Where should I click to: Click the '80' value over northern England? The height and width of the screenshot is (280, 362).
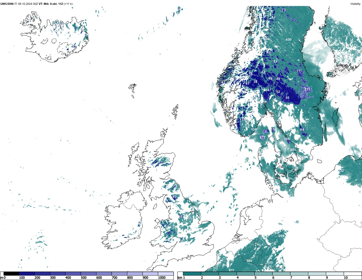(x=174, y=197)
